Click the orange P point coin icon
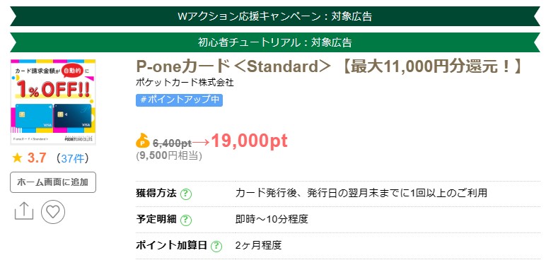546x272 pixels. pyautogui.click(x=143, y=141)
